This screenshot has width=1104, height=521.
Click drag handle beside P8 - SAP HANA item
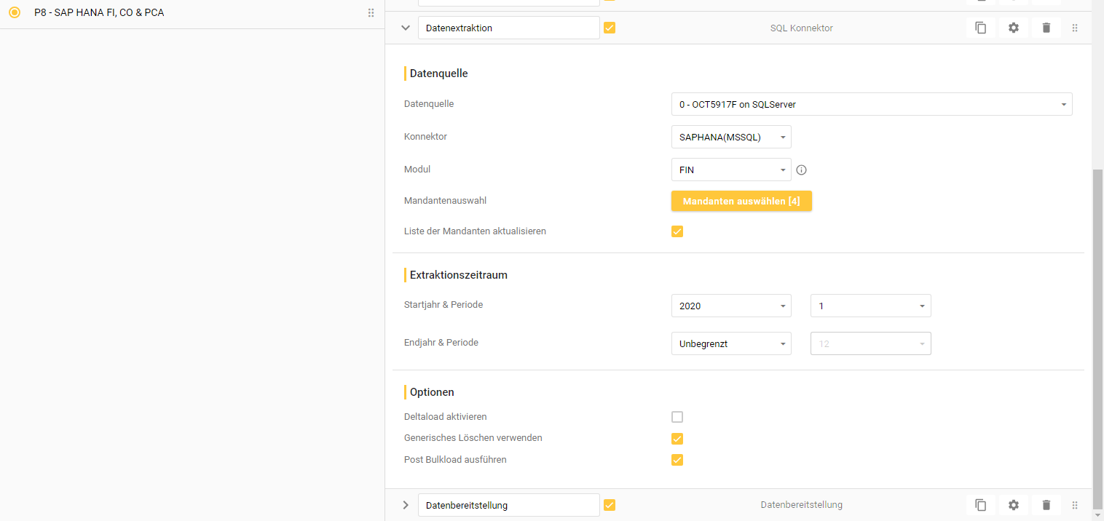(371, 13)
